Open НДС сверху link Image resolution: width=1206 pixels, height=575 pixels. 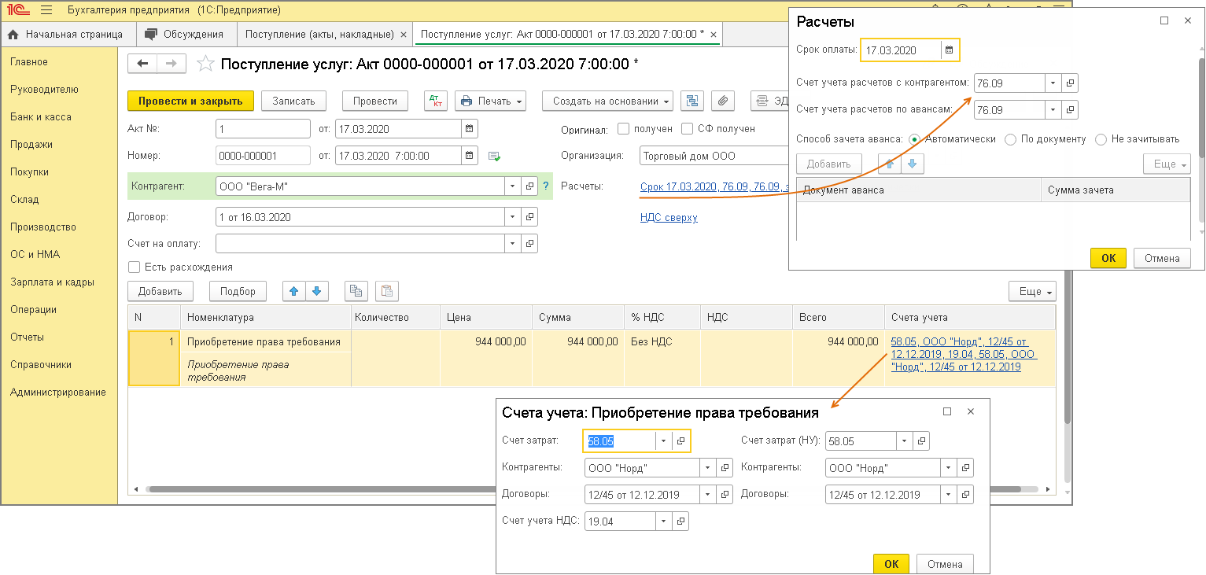coord(669,217)
